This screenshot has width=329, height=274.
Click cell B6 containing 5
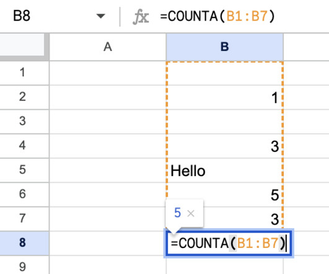point(224,195)
